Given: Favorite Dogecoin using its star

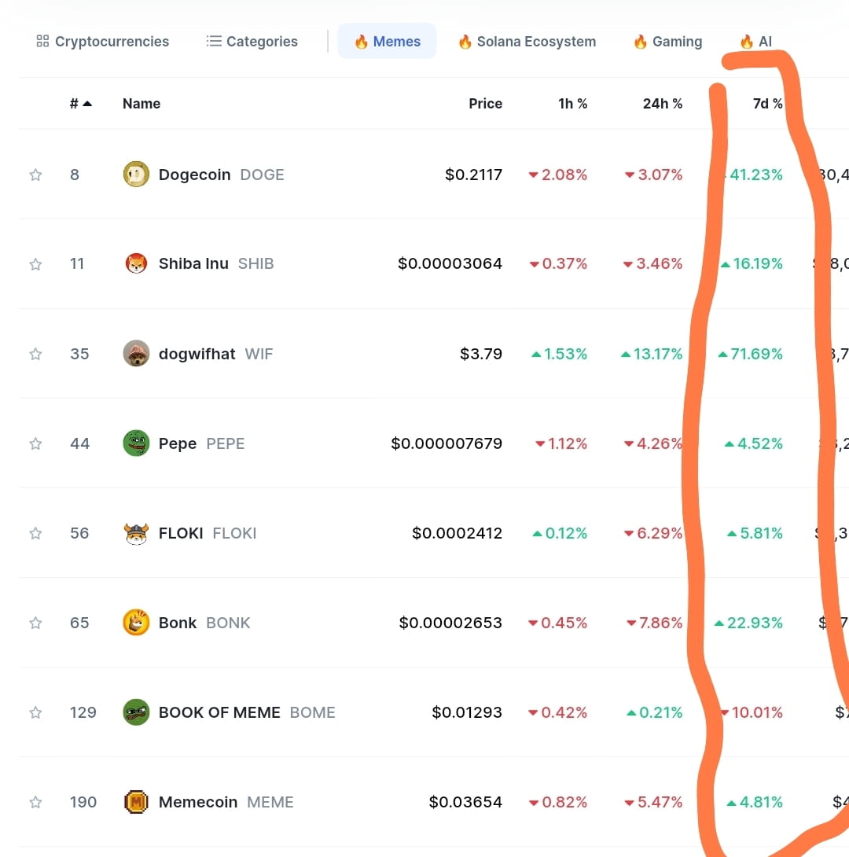Looking at the screenshot, I should pos(35,175).
